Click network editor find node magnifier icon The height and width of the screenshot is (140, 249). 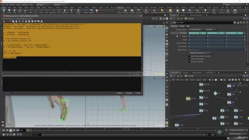pos(244,80)
